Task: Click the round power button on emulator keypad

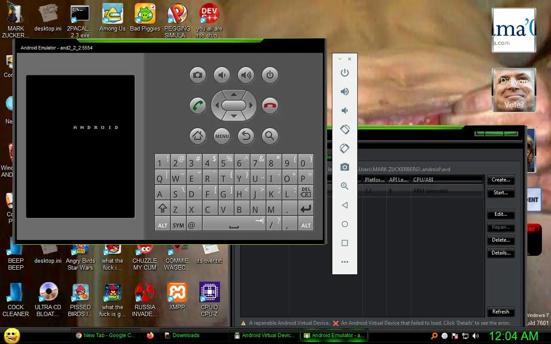Action: 270,75
